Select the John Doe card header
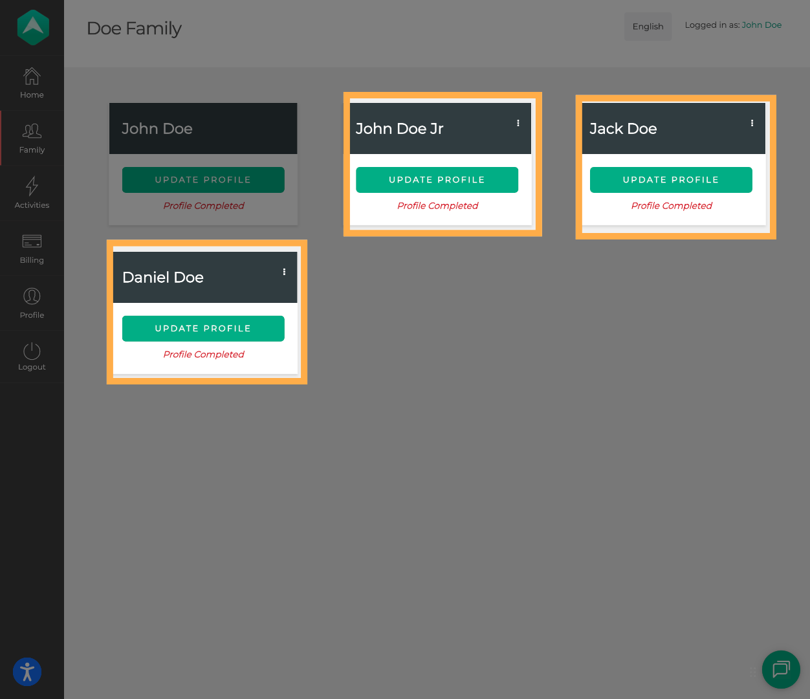This screenshot has height=699, width=810. (203, 128)
